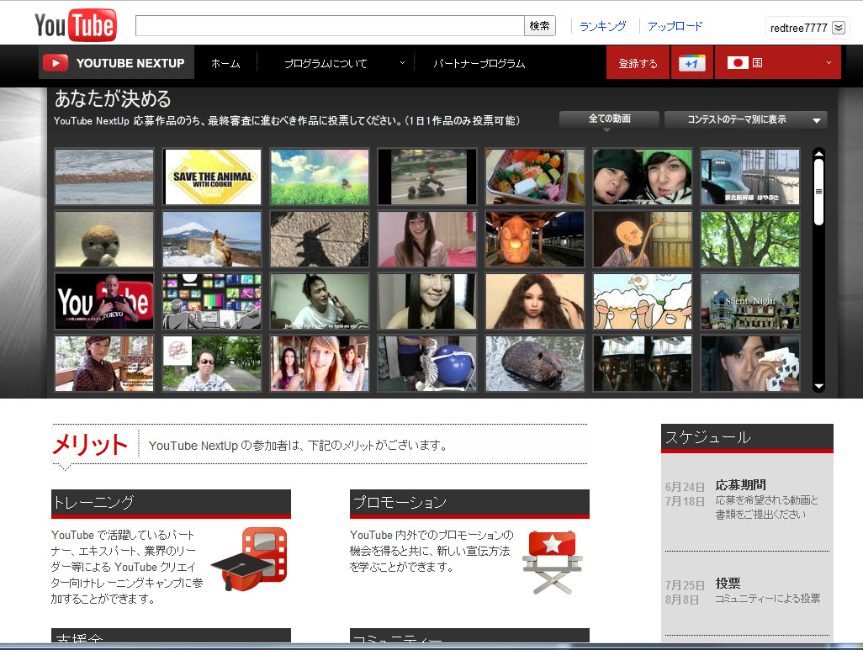Open the cartoon sheep video thumbnail
This screenshot has width=863, height=650.
(643, 302)
